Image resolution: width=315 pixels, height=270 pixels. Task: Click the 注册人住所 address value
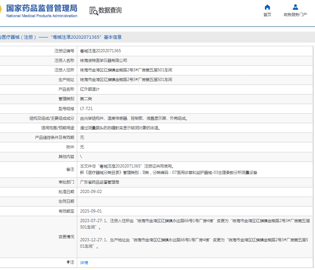(126, 70)
